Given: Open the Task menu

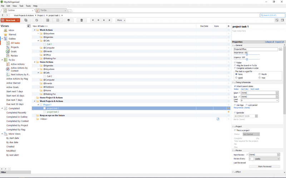Looking at the screenshot, I should [21, 6].
